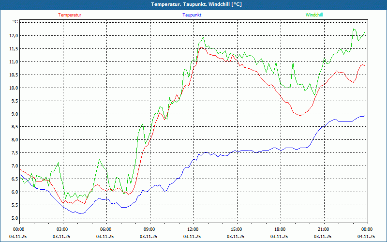
Task: Select the 21:00 time axis label
Action: (324, 229)
